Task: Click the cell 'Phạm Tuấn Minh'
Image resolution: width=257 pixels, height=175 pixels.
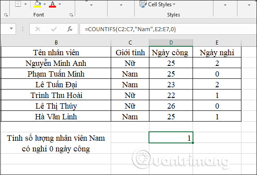Action: click(56, 74)
